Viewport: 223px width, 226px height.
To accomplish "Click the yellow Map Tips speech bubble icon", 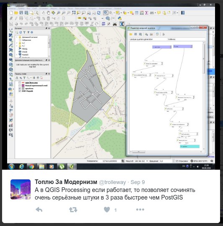I will point(159,13).
